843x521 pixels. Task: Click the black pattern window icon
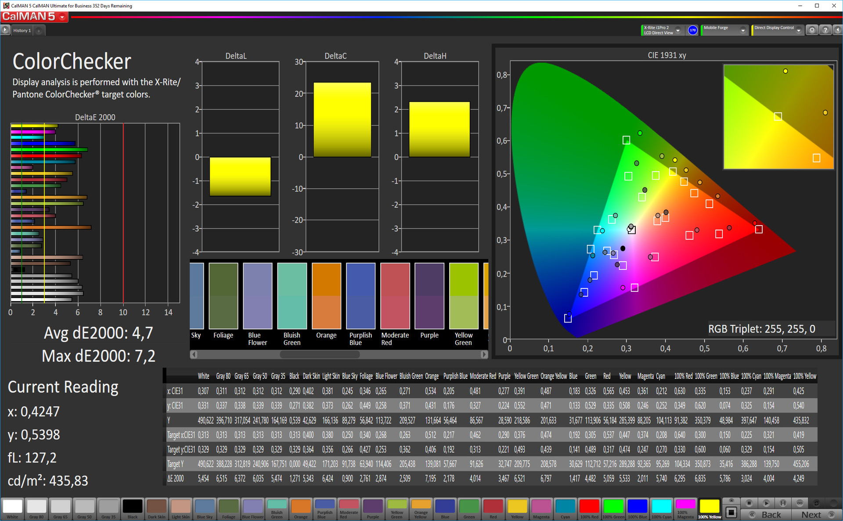pyautogui.click(x=731, y=512)
